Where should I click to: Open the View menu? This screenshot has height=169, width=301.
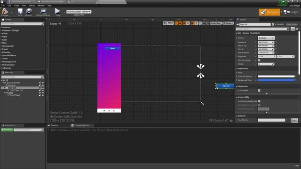(x=24, y=6)
